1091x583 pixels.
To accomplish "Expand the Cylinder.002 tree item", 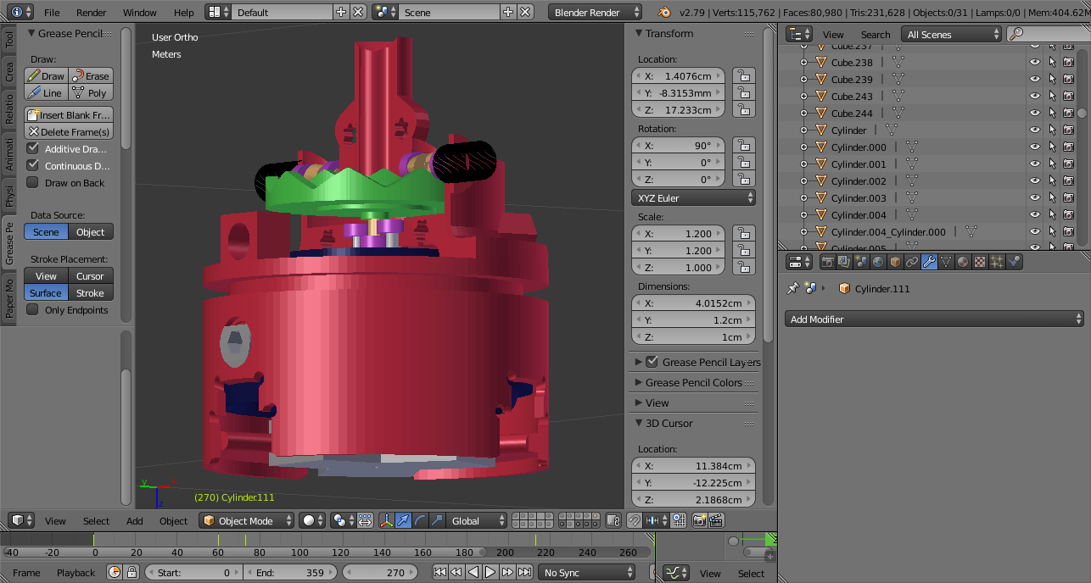I will pyautogui.click(x=804, y=180).
